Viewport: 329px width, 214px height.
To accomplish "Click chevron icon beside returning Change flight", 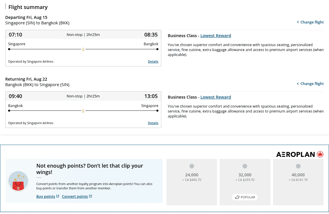I will coord(298,84).
